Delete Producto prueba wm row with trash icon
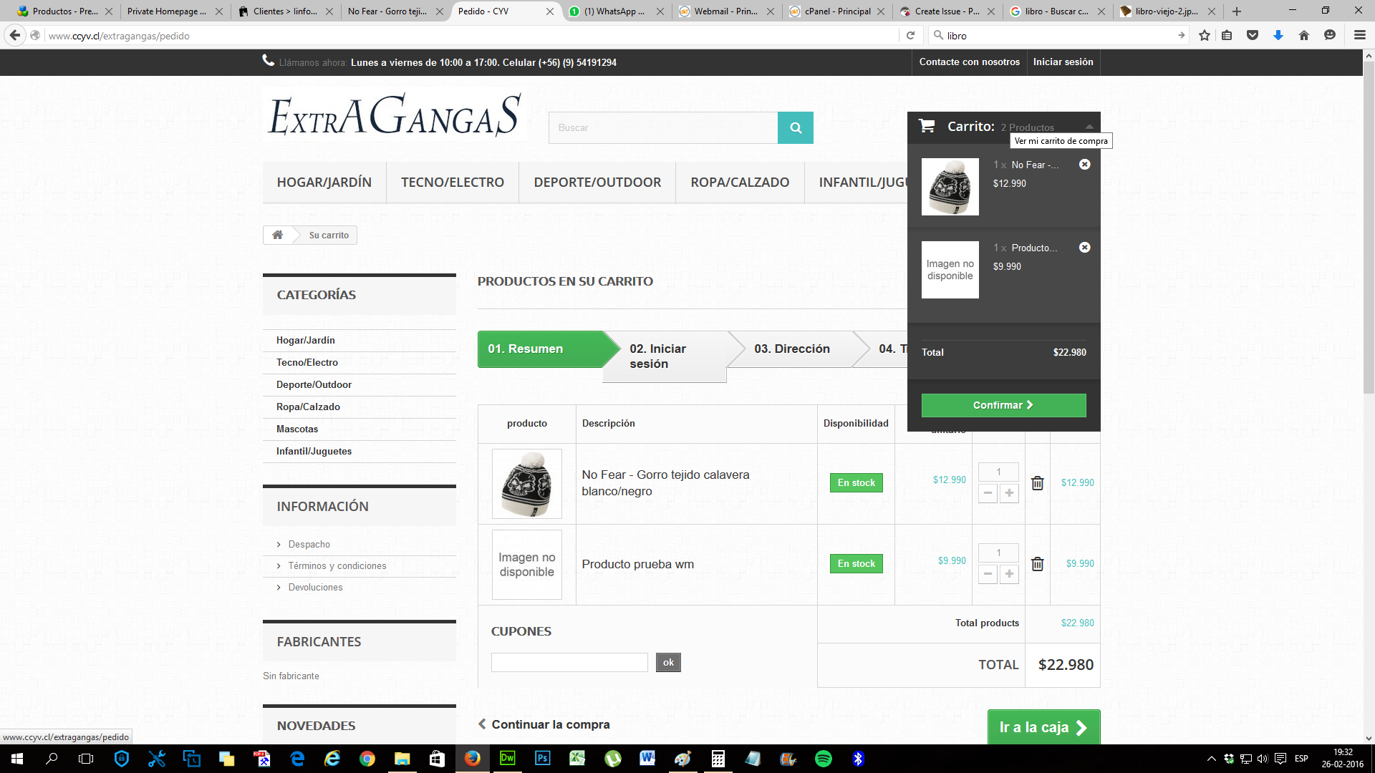Image resolution: width=1375 pixels, height=773 pixels. tap(1037, 564)
